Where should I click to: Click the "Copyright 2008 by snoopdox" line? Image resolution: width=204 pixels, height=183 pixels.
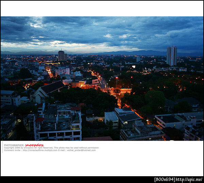click(x=51, y=148)
